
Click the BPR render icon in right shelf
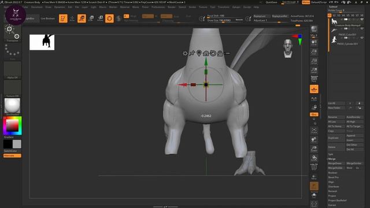(314, 29)
